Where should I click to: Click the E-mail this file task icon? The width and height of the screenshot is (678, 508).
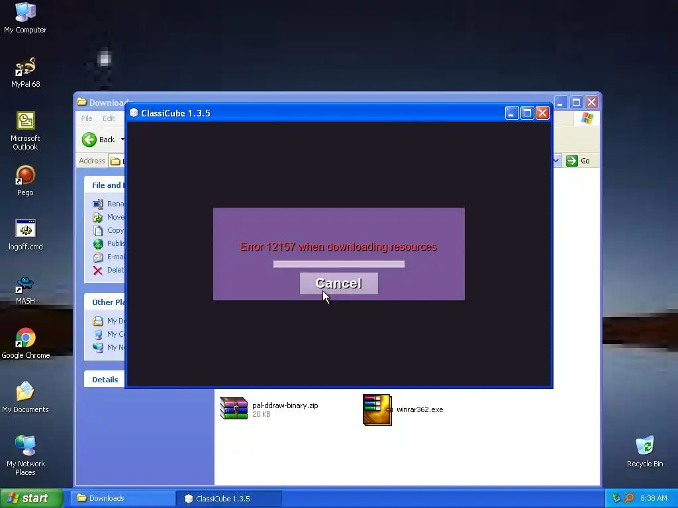98,257
